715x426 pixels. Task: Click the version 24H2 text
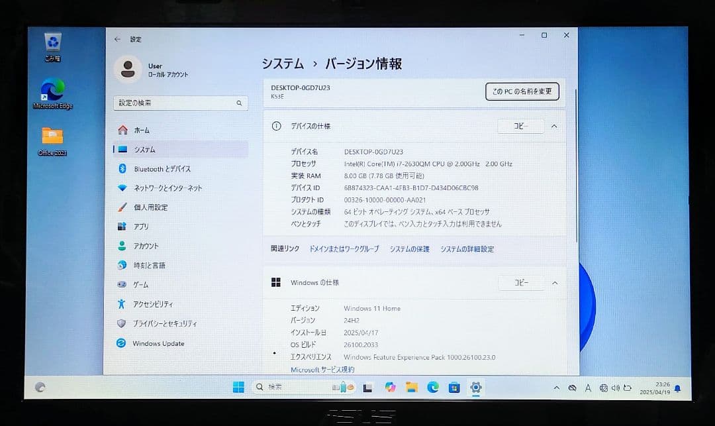[x=352, y=321]
